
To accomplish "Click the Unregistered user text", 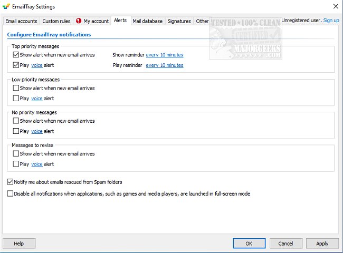I will coord(301,21).
